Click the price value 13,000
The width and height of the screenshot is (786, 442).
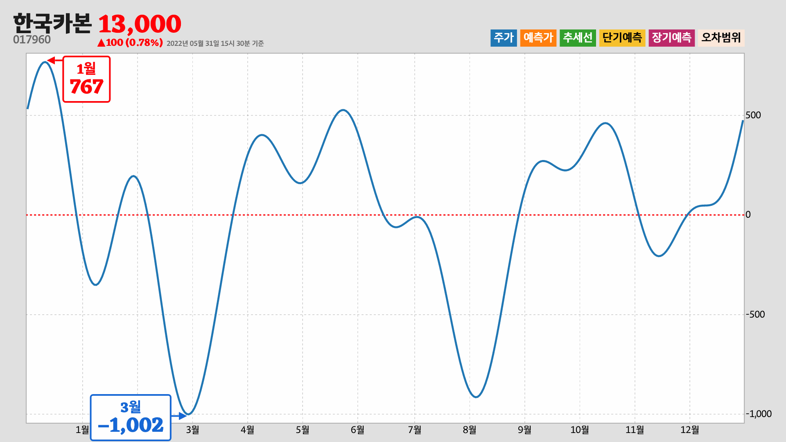tap(140, 24)
